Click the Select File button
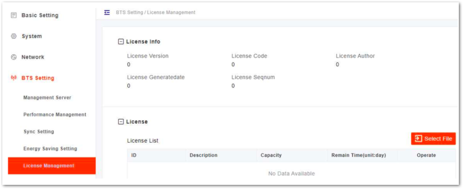Screen dimensions: 463x189 coord(433,139)
